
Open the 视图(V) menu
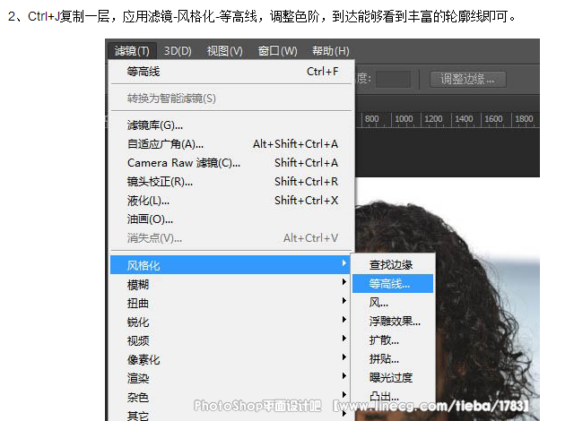tap(224, 51)
